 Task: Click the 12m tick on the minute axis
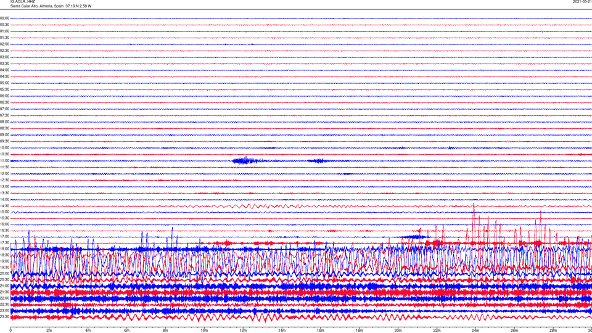coord(243,331)
